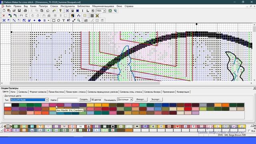Viewport: 256px width, 144px height.
Task: Open the Инструменты menu
Action: [68, 6]
